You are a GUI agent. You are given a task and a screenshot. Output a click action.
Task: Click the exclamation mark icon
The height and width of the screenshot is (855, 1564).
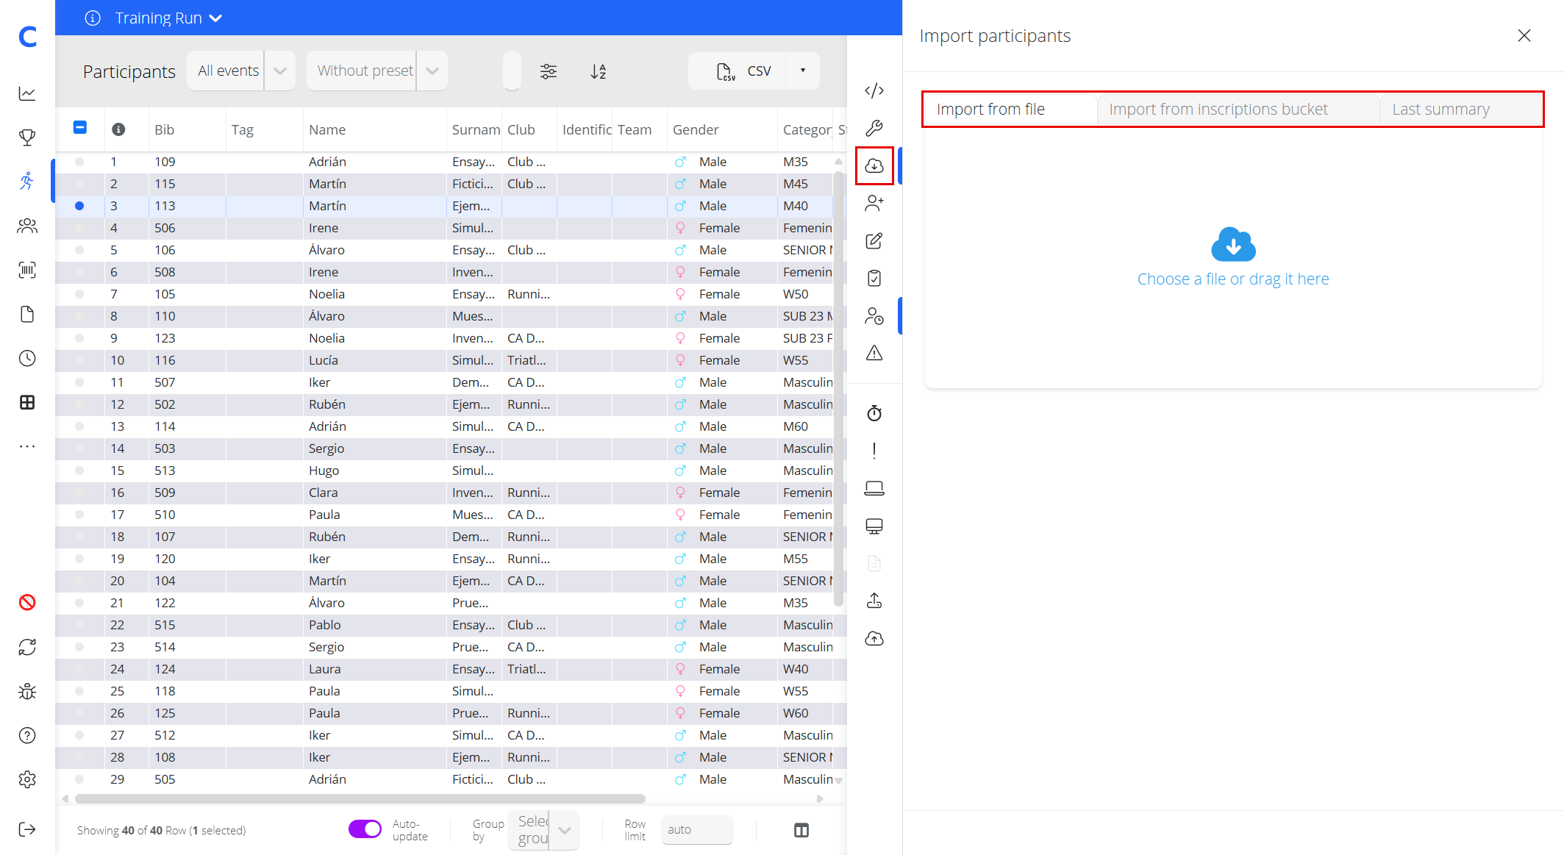874,451
